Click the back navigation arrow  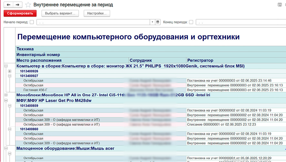pos(8,5)
